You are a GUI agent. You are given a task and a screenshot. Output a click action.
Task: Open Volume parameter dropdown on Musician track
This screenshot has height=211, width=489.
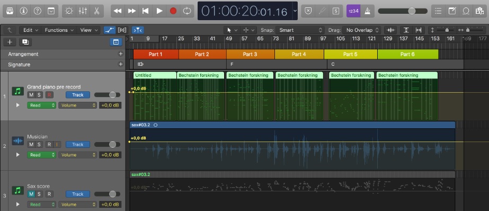click(x=77, y=155)
